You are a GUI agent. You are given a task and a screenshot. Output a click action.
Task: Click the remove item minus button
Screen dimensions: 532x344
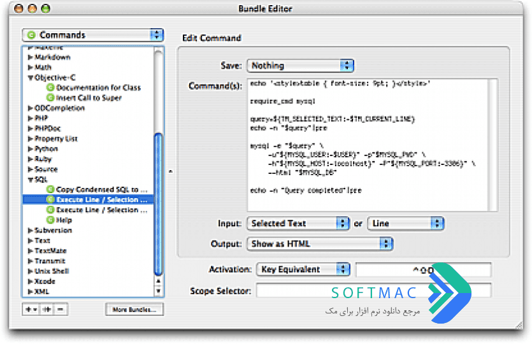click(x=61, y=309)
